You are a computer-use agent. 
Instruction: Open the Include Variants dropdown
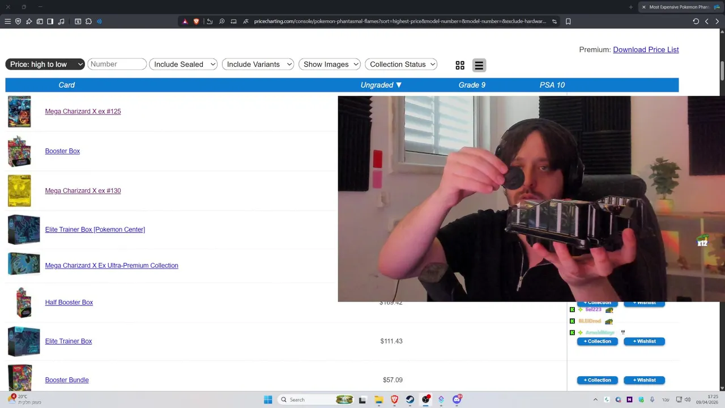click(x=258, y=64)
